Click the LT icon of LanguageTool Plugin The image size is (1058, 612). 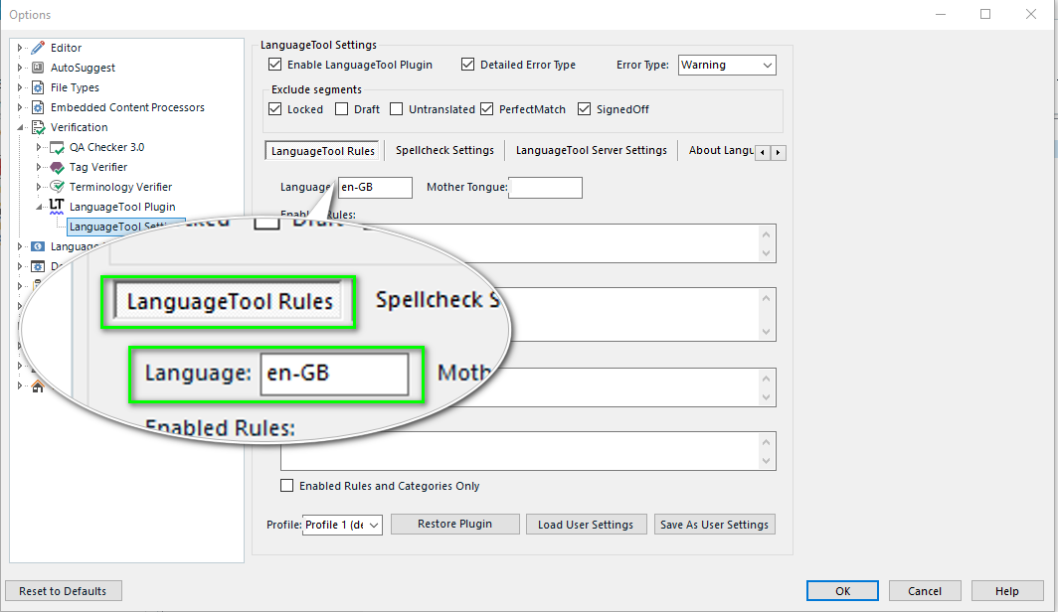(57, 207)
